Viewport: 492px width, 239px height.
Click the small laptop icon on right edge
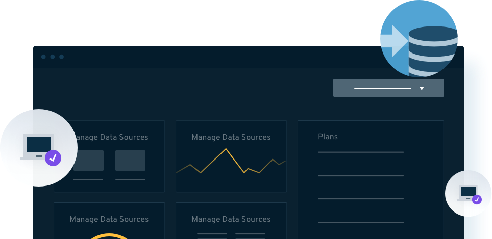(469, 194)
